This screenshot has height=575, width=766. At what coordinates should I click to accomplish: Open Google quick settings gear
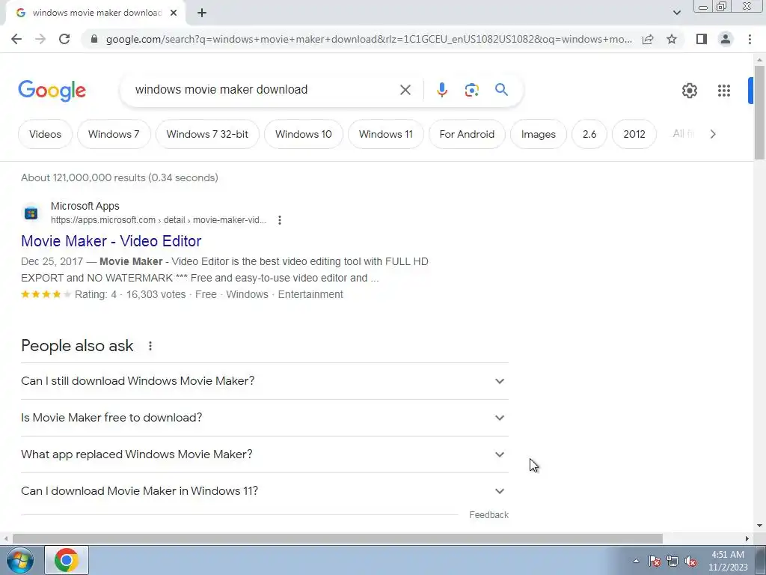[689, 91]
